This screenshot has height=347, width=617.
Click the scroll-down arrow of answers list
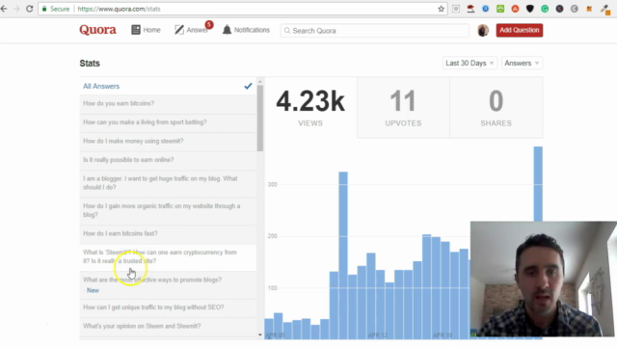point(260,334)
